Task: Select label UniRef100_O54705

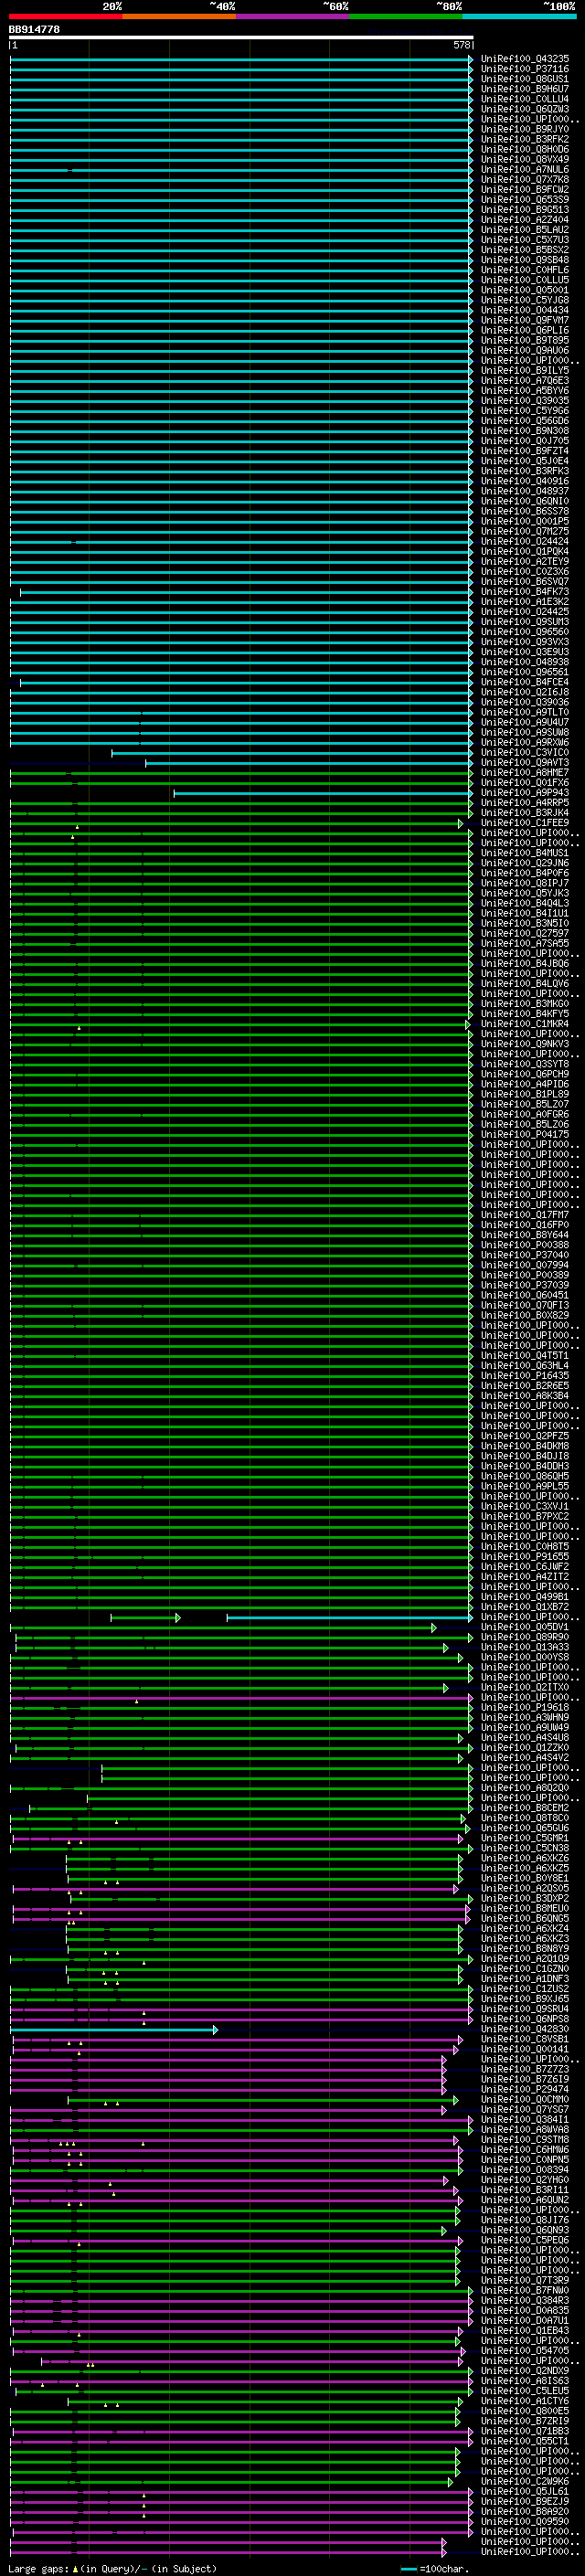Action: pyautogui.click(x=525, y=2351)
